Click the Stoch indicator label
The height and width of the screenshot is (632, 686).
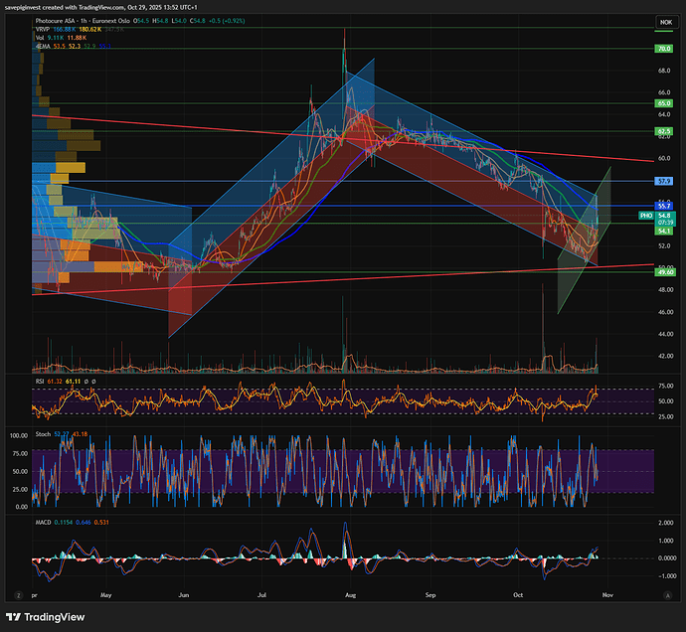43,434
